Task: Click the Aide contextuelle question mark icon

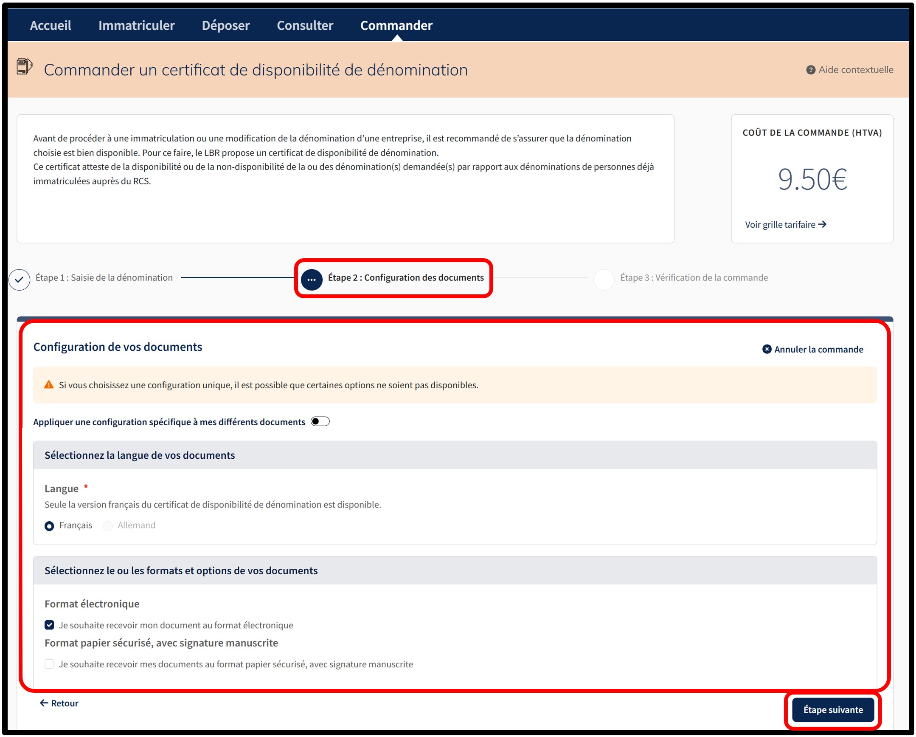Action: tap(811, 70)
